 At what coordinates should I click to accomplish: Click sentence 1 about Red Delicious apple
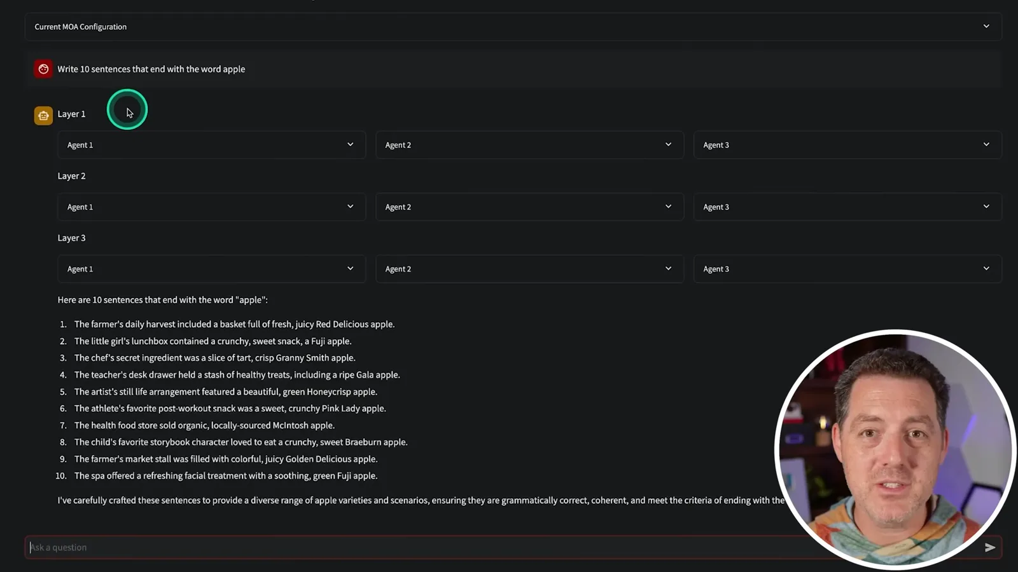coord(234,324)
